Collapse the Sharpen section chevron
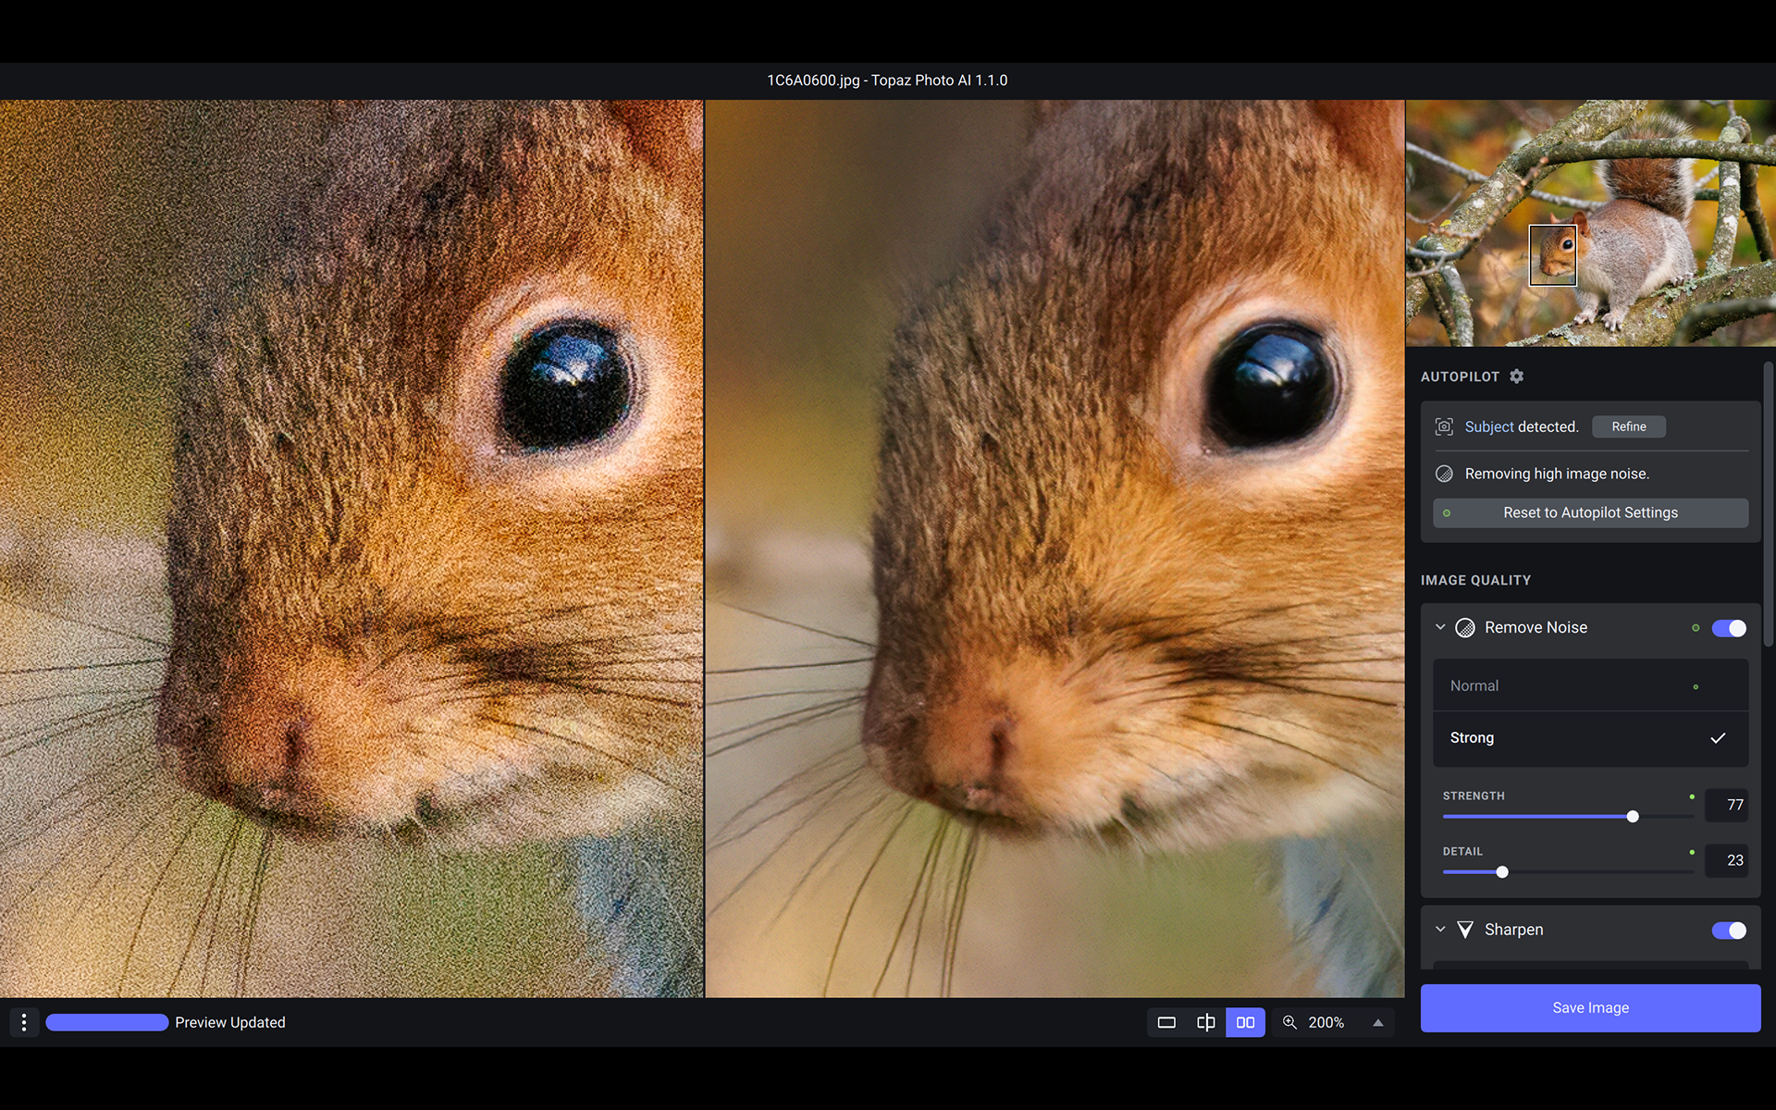 [x=1440, y=929]
